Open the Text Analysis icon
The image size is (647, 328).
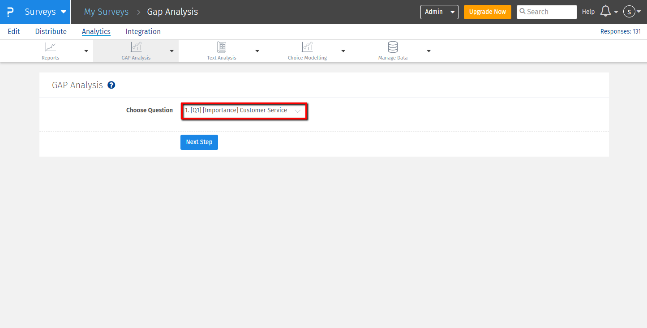coord(221,47)
